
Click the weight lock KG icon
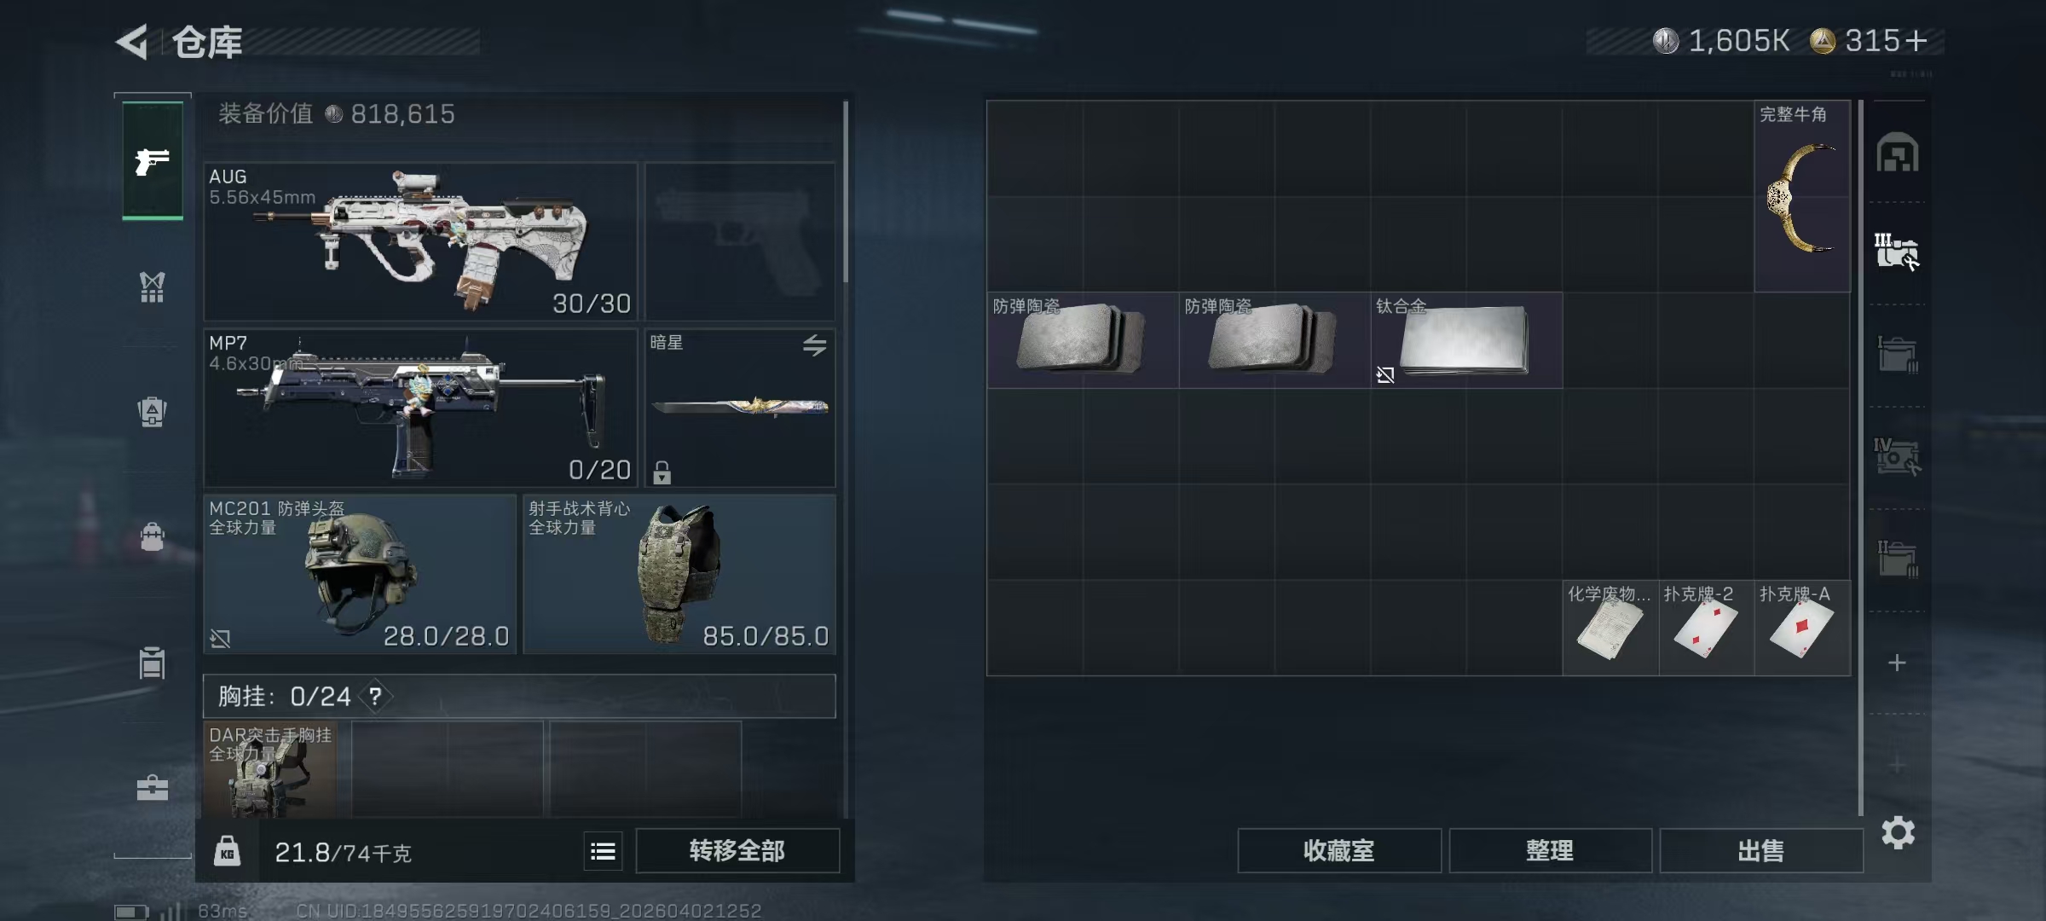coord(227,851)
